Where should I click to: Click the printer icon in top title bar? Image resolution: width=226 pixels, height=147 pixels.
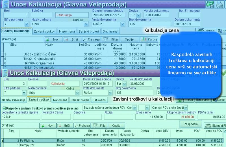click(220, 4)
